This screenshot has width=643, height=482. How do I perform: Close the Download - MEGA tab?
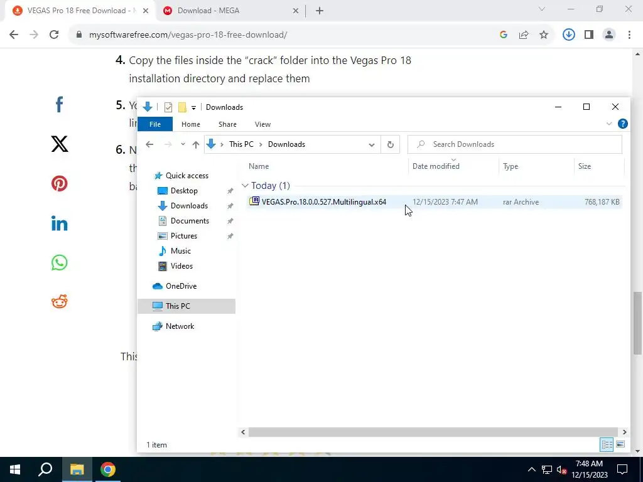(296, 11)
